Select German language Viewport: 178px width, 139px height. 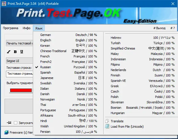tap(68, 35)
